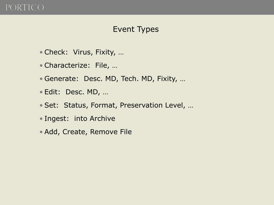Click the bullet before Set line
The width and height of the screenshot is (274, 205).
click(41, 105)
